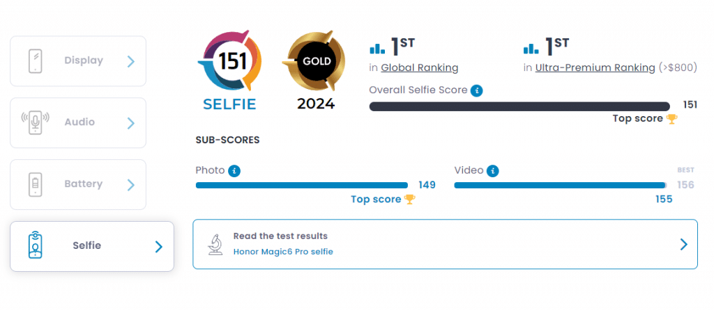
Task: Open the Ultra-Premium Ranking link
Action: click(595, 68)
